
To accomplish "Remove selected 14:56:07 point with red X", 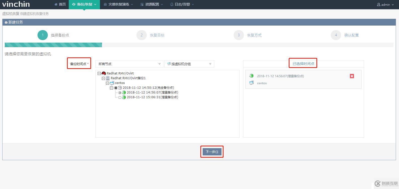I will (x=352, y=76).
